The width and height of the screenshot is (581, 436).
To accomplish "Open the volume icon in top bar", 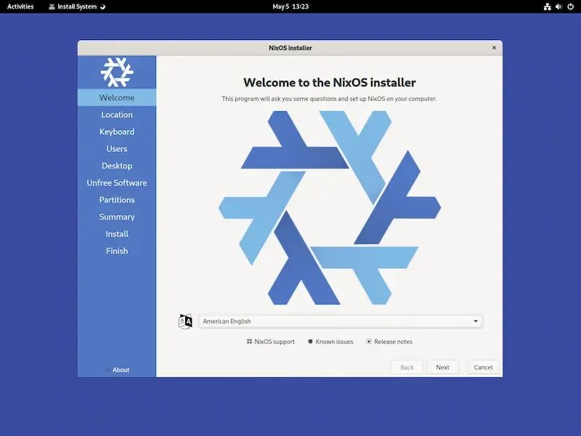I will [x=558, y=7].
